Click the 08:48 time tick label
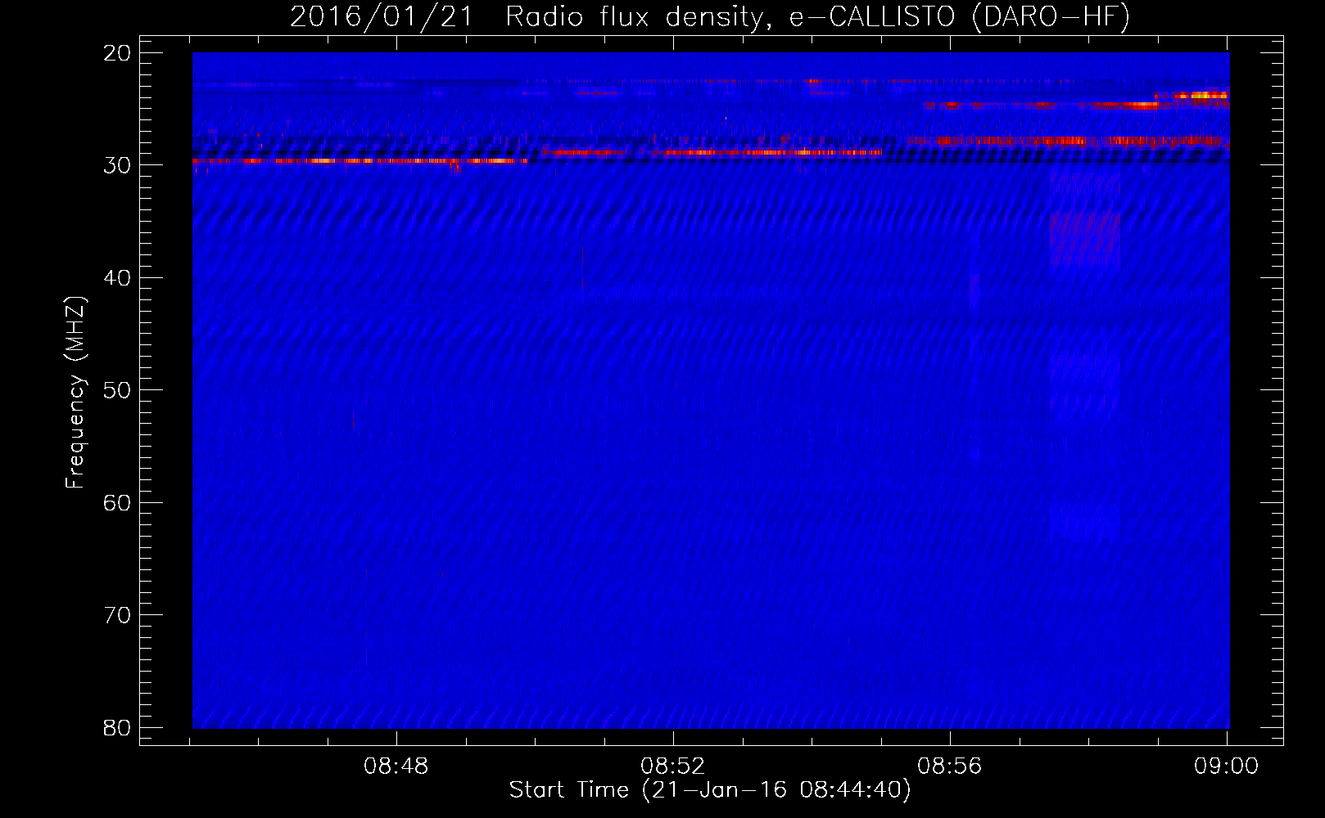This screenshot has width=1325, height=818. pyautogui.click(x=396, y=766)
